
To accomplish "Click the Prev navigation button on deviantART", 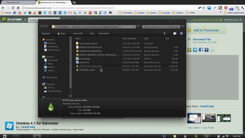I will pos(33,20).
